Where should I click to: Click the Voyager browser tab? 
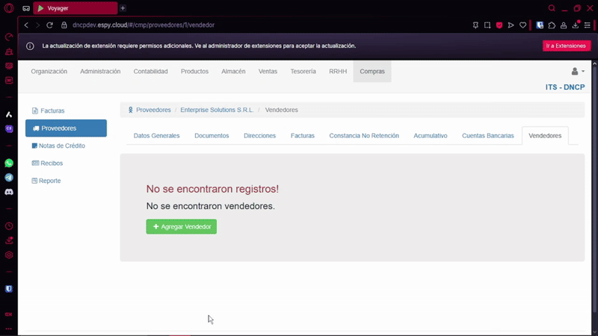[75, 8]
